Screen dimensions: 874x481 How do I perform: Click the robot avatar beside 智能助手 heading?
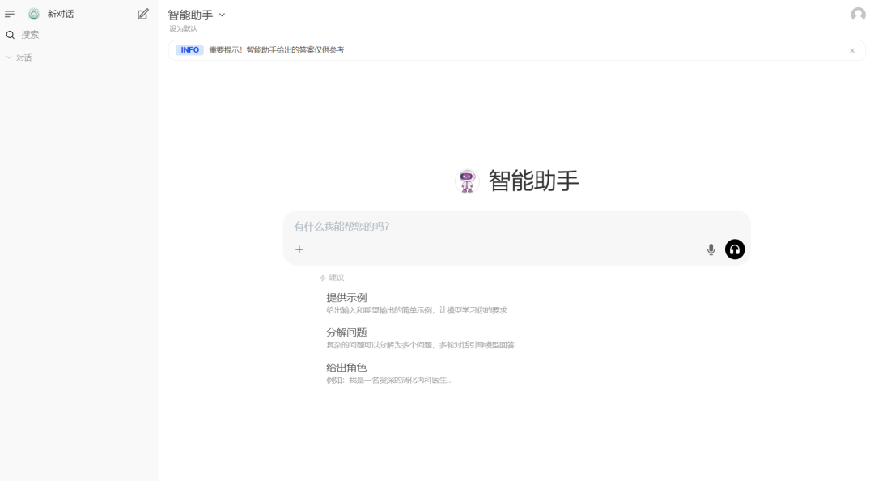coord(467,181)
